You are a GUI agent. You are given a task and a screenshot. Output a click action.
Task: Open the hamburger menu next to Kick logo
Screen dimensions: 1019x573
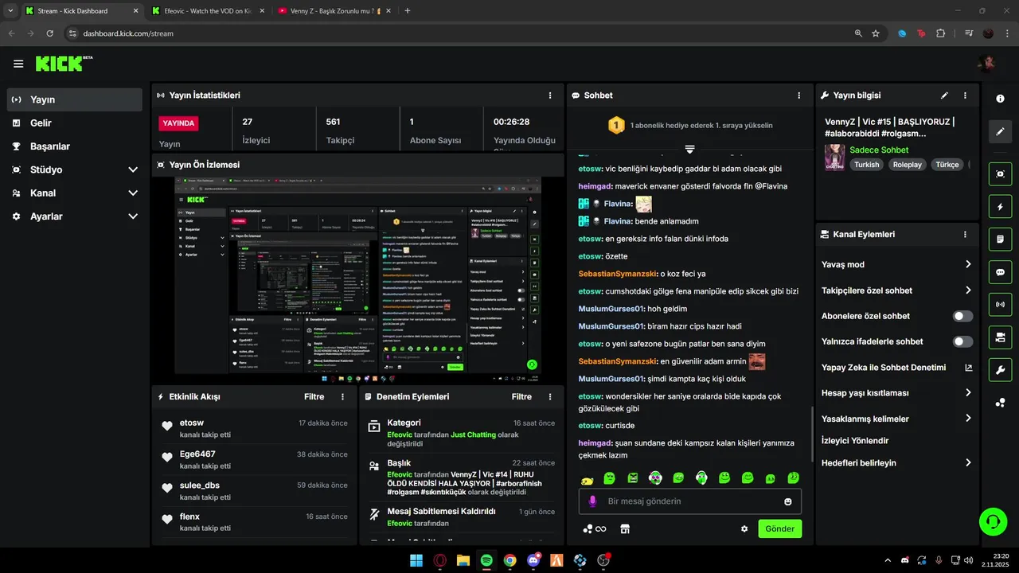(18, 64)
